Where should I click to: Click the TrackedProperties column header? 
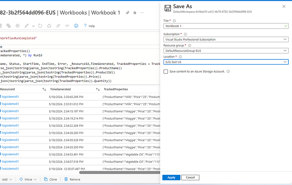(116, 89)
